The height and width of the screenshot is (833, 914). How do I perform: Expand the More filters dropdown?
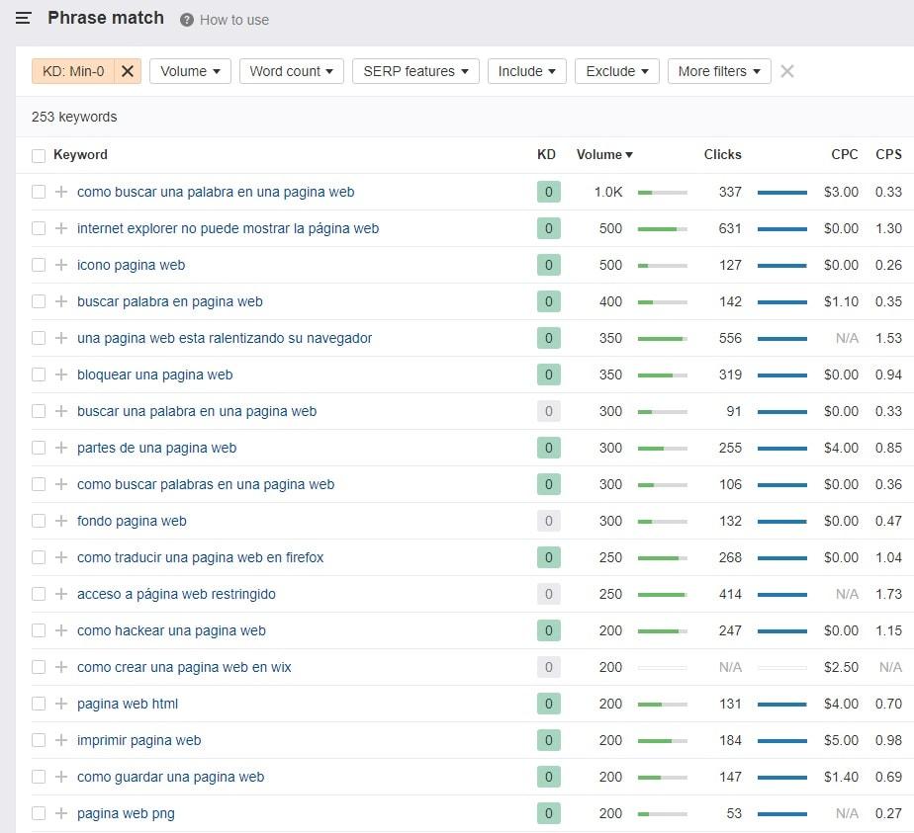tap(719, 71)
